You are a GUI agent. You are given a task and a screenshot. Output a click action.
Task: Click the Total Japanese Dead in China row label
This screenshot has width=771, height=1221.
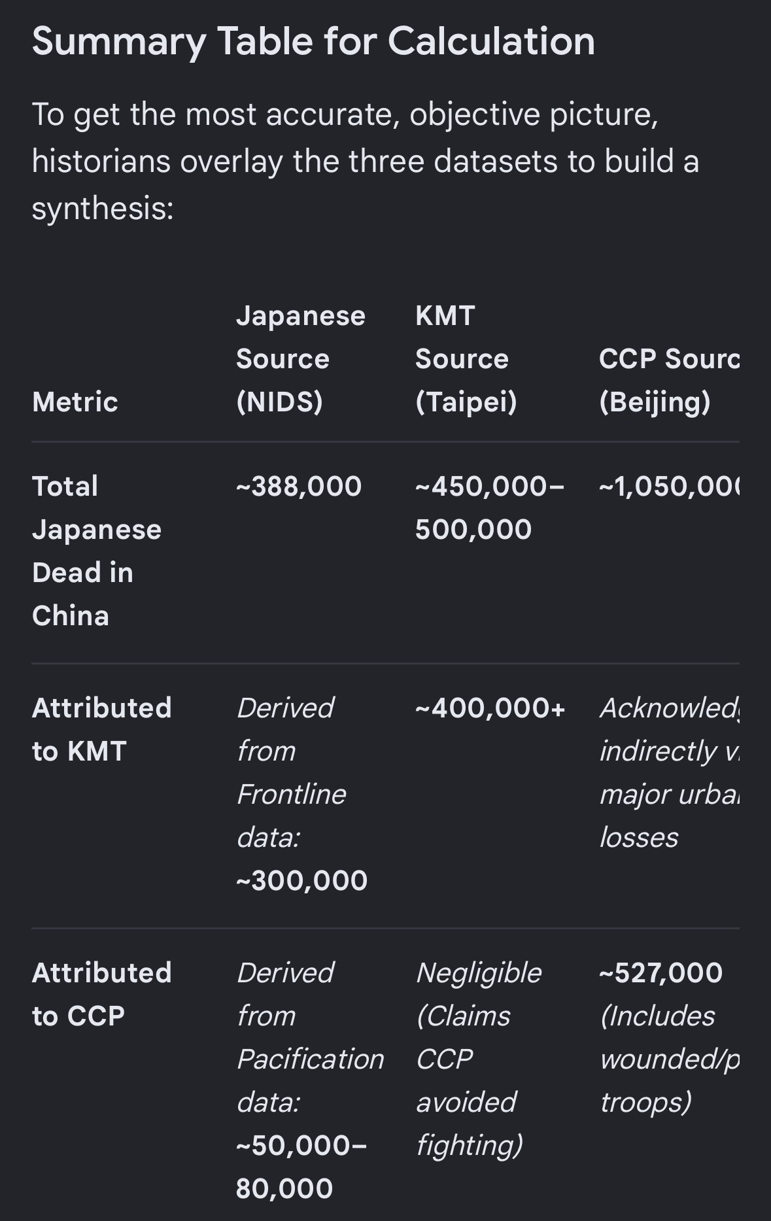click(x=97, y=551)
